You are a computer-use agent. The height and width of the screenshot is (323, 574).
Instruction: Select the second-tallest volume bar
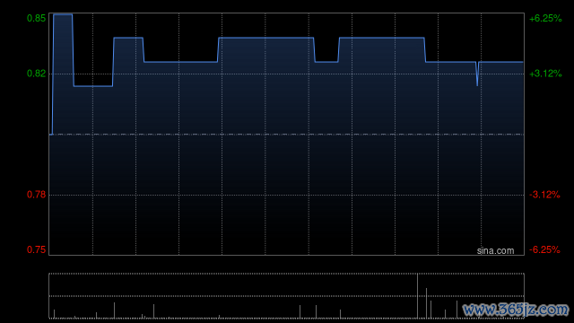pyautogui.click(x=426, y=303)
